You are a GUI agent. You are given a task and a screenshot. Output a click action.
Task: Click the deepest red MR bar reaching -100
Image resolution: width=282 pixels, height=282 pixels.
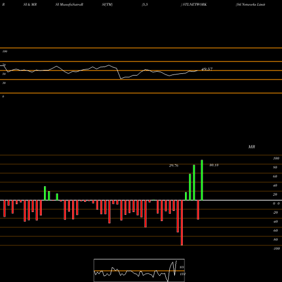[182, 223]
